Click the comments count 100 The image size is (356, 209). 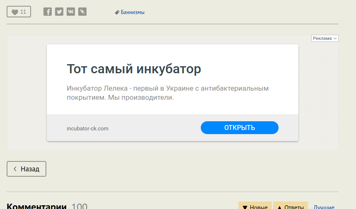(x=79, y=206)
